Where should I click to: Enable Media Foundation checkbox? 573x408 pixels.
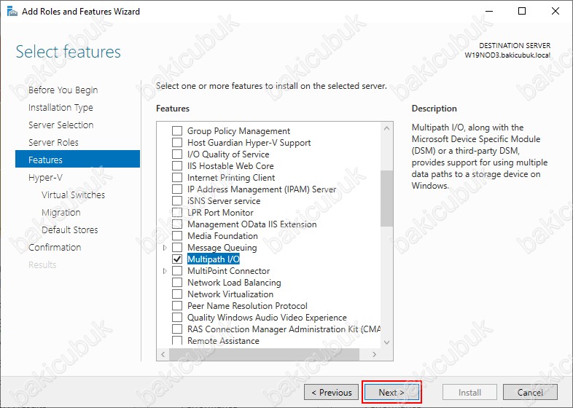[x=177, y=236]
